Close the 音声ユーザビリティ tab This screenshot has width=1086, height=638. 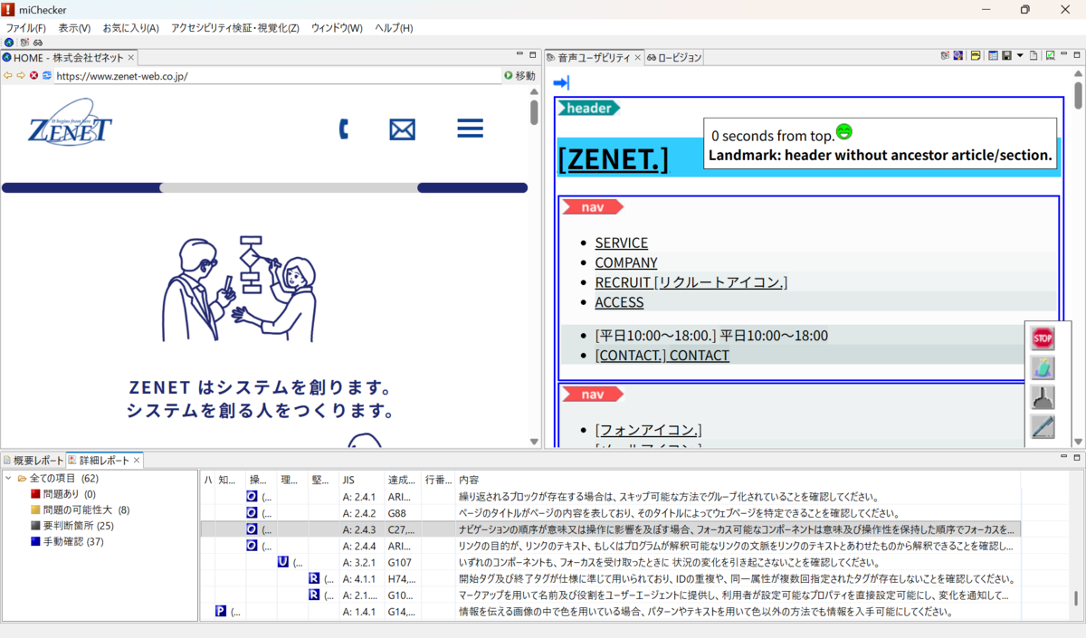[637, 57]
